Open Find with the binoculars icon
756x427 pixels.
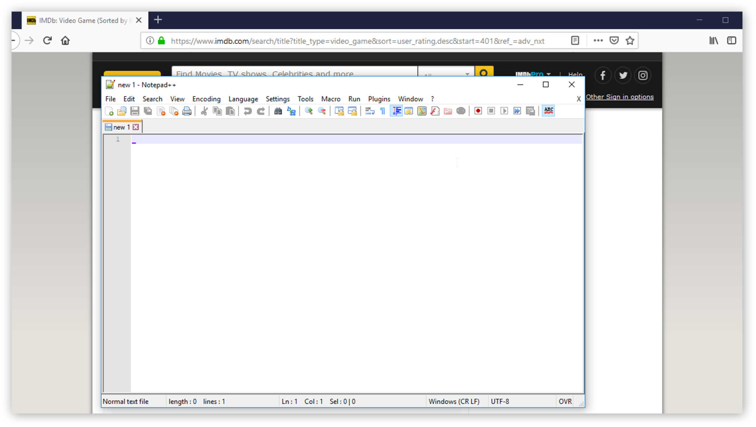(x=278, y=111)
